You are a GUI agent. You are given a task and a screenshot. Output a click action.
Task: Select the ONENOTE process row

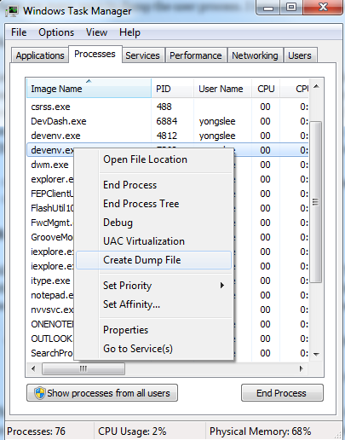point(50,324)
